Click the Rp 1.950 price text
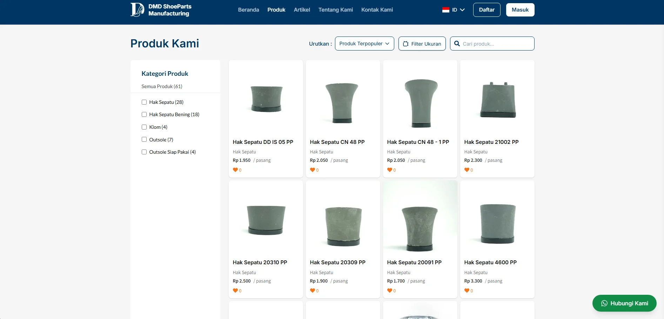The width and height of the screenshot is (664, 319). tap(242, 160)
